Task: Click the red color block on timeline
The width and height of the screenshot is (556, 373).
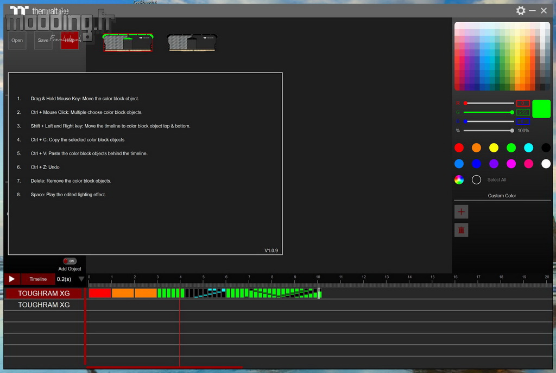Action: tap(100, 293)
